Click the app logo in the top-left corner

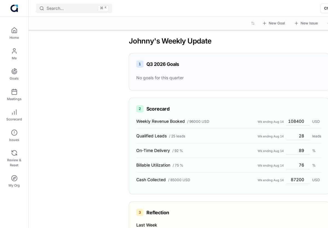tap(14, 8)
